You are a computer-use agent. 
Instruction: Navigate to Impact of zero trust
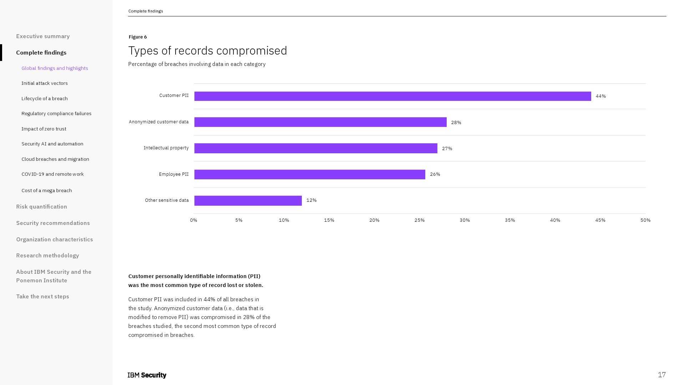pos(44,129)
